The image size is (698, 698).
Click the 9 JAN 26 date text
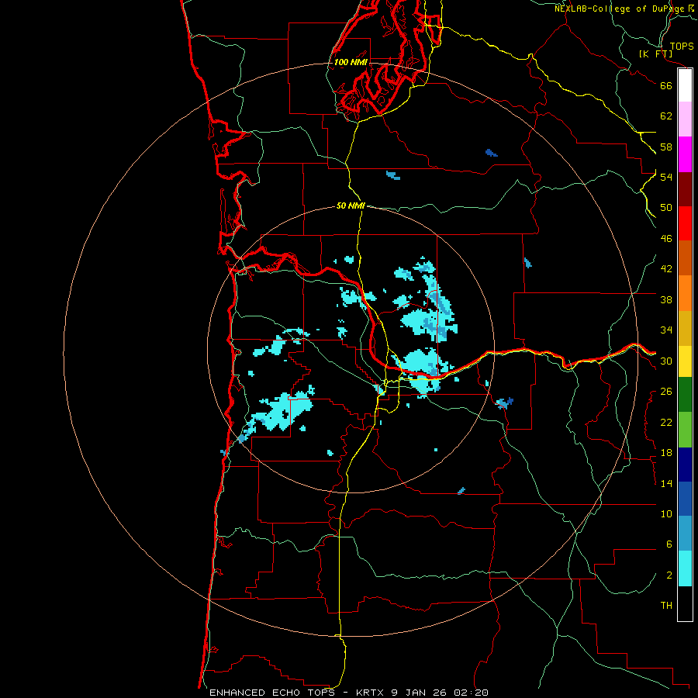point(419,693)
